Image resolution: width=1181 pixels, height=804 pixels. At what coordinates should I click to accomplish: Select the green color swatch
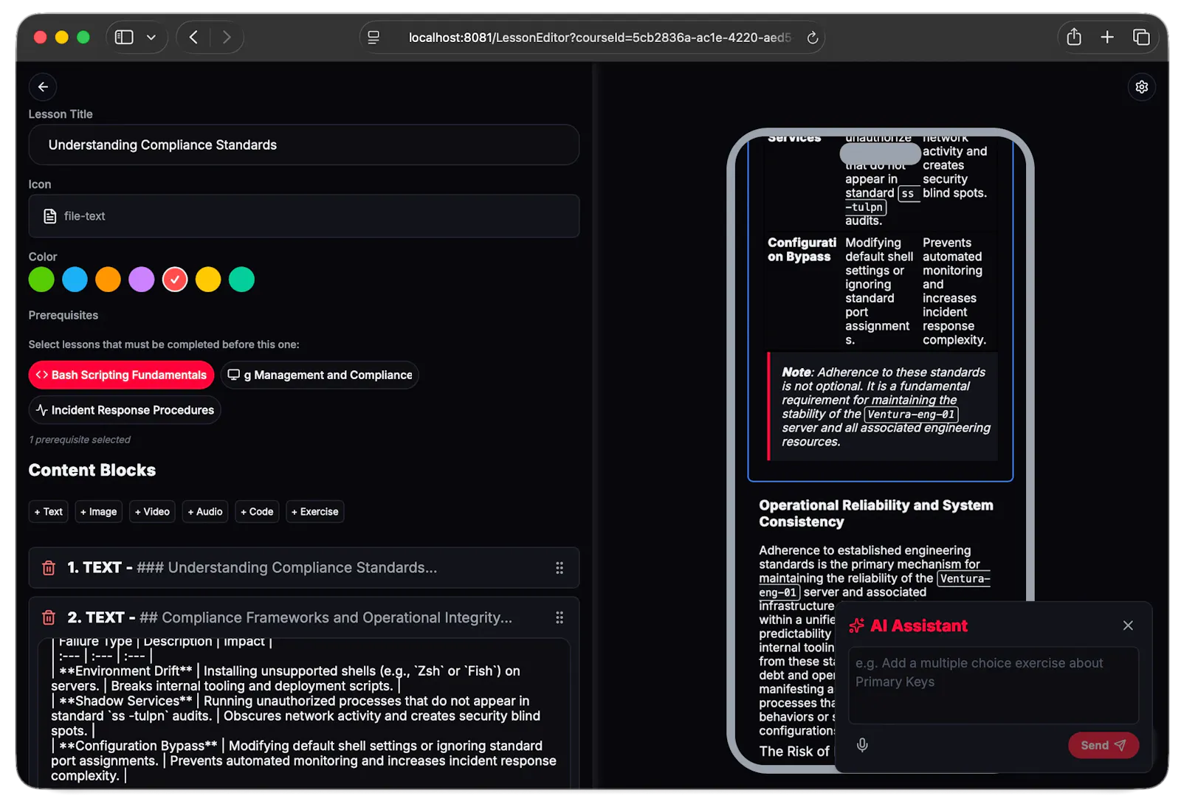[x=41, y=280]
